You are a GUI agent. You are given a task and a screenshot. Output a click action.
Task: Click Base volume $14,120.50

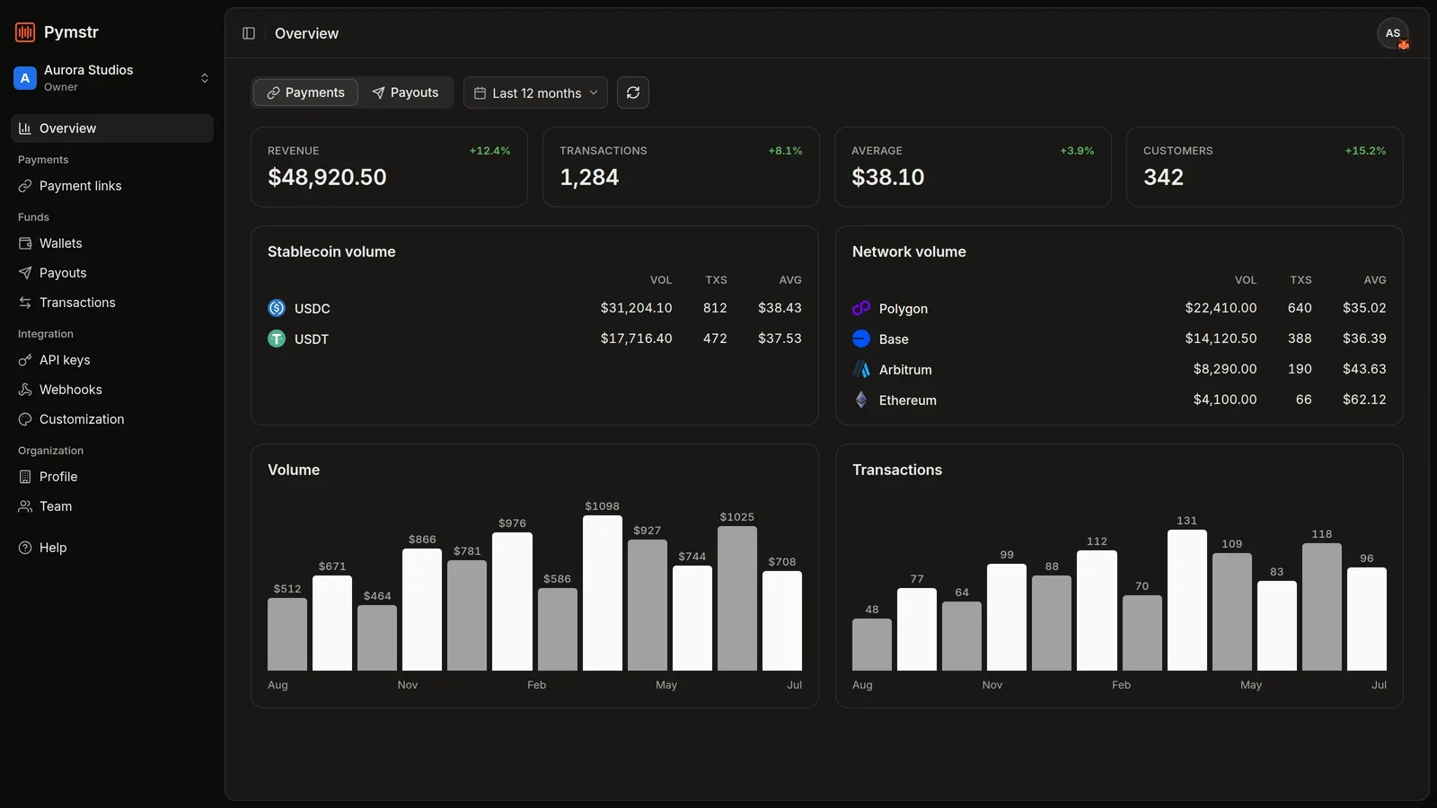[1221, 338]
